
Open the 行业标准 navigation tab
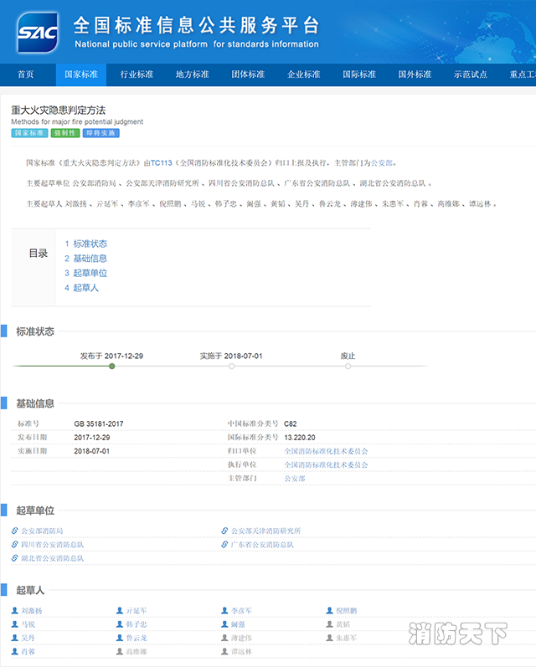click(x=137, y=74)
